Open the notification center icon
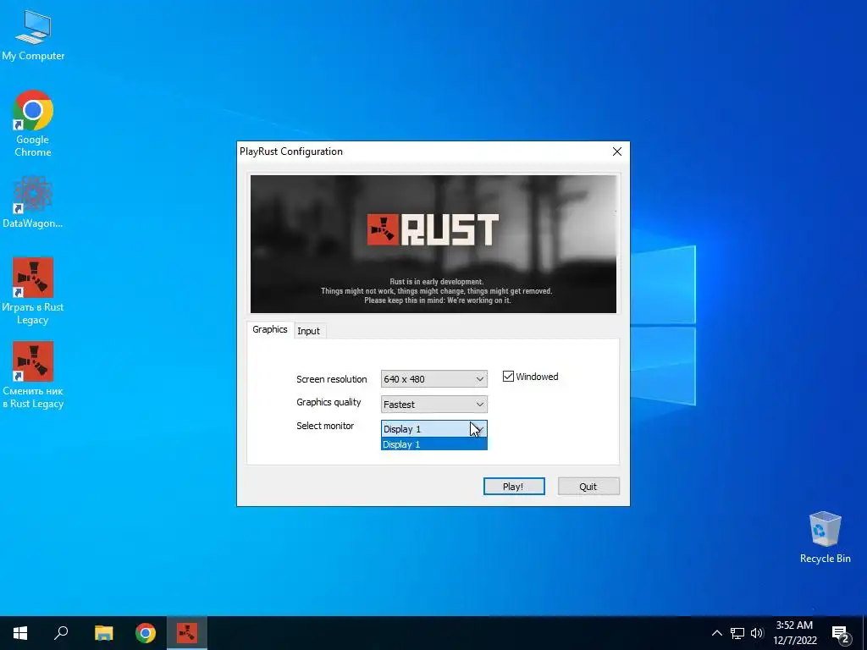 pos(841,634)
